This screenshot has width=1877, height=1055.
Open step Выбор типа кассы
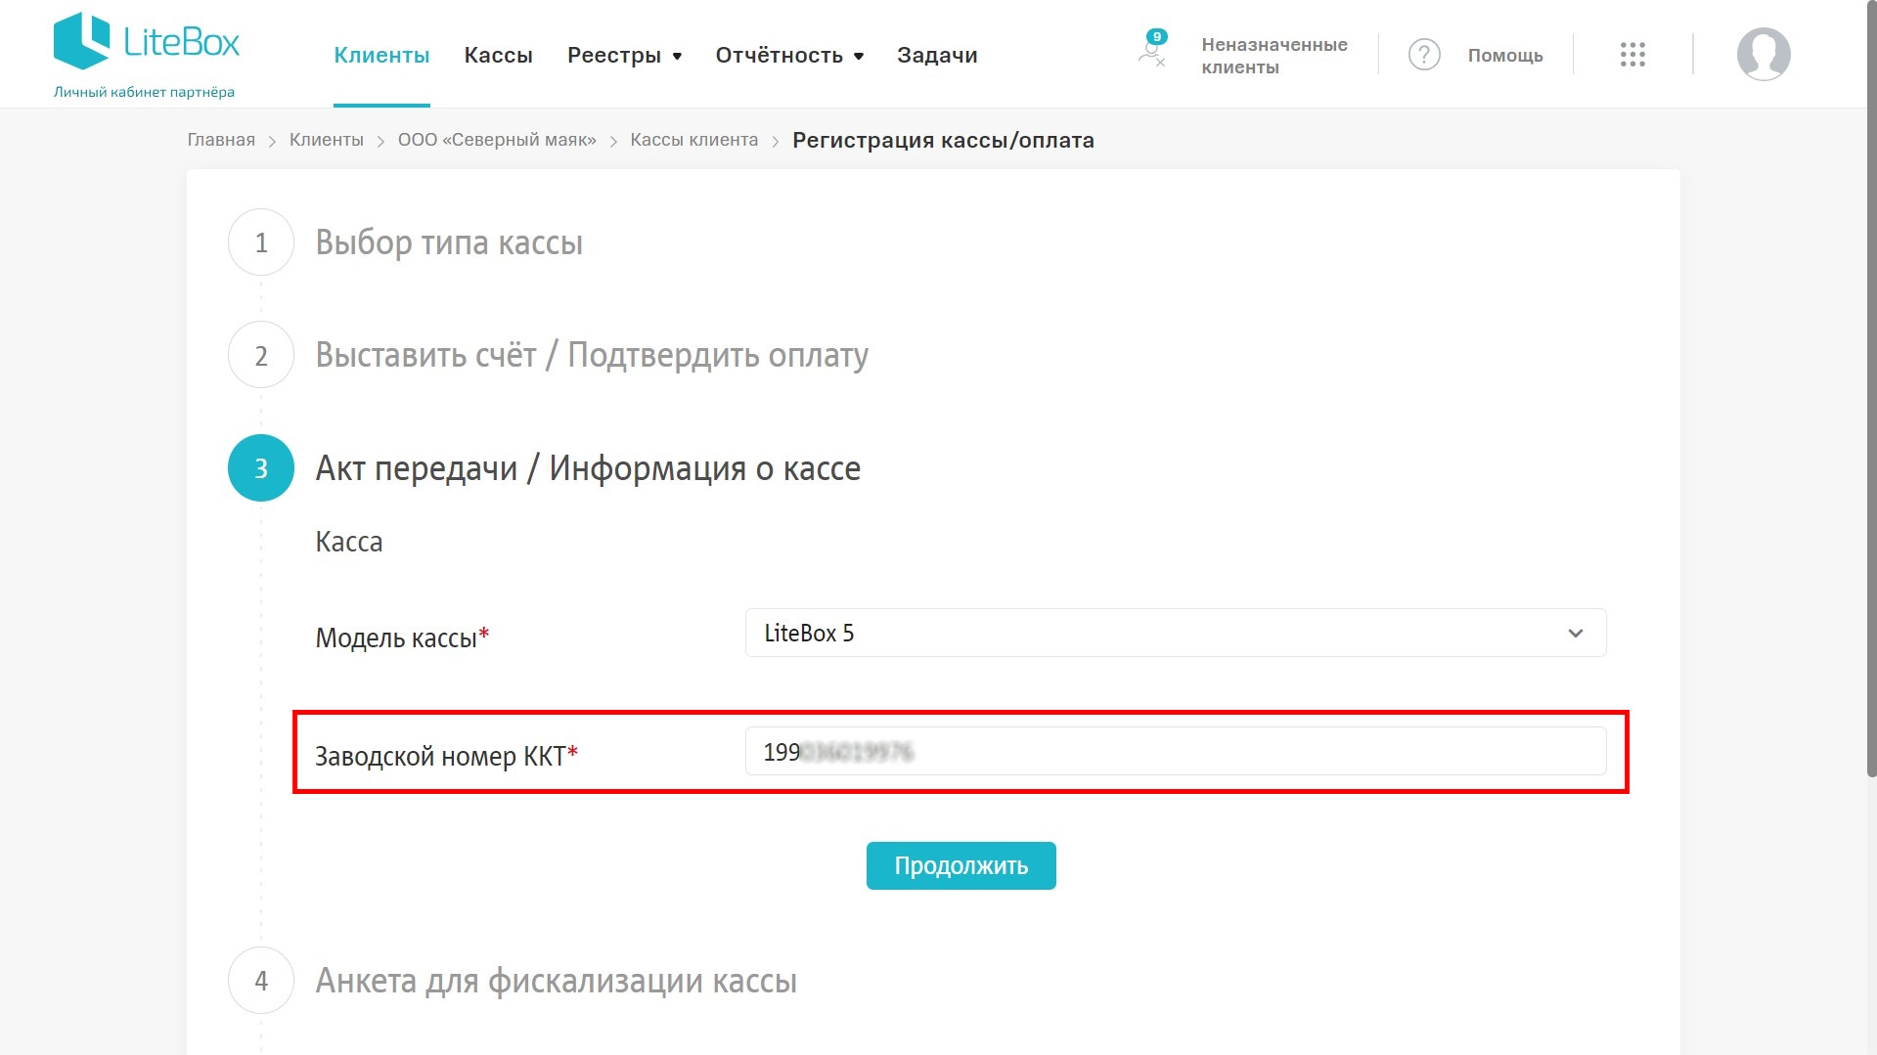point(449,242)
